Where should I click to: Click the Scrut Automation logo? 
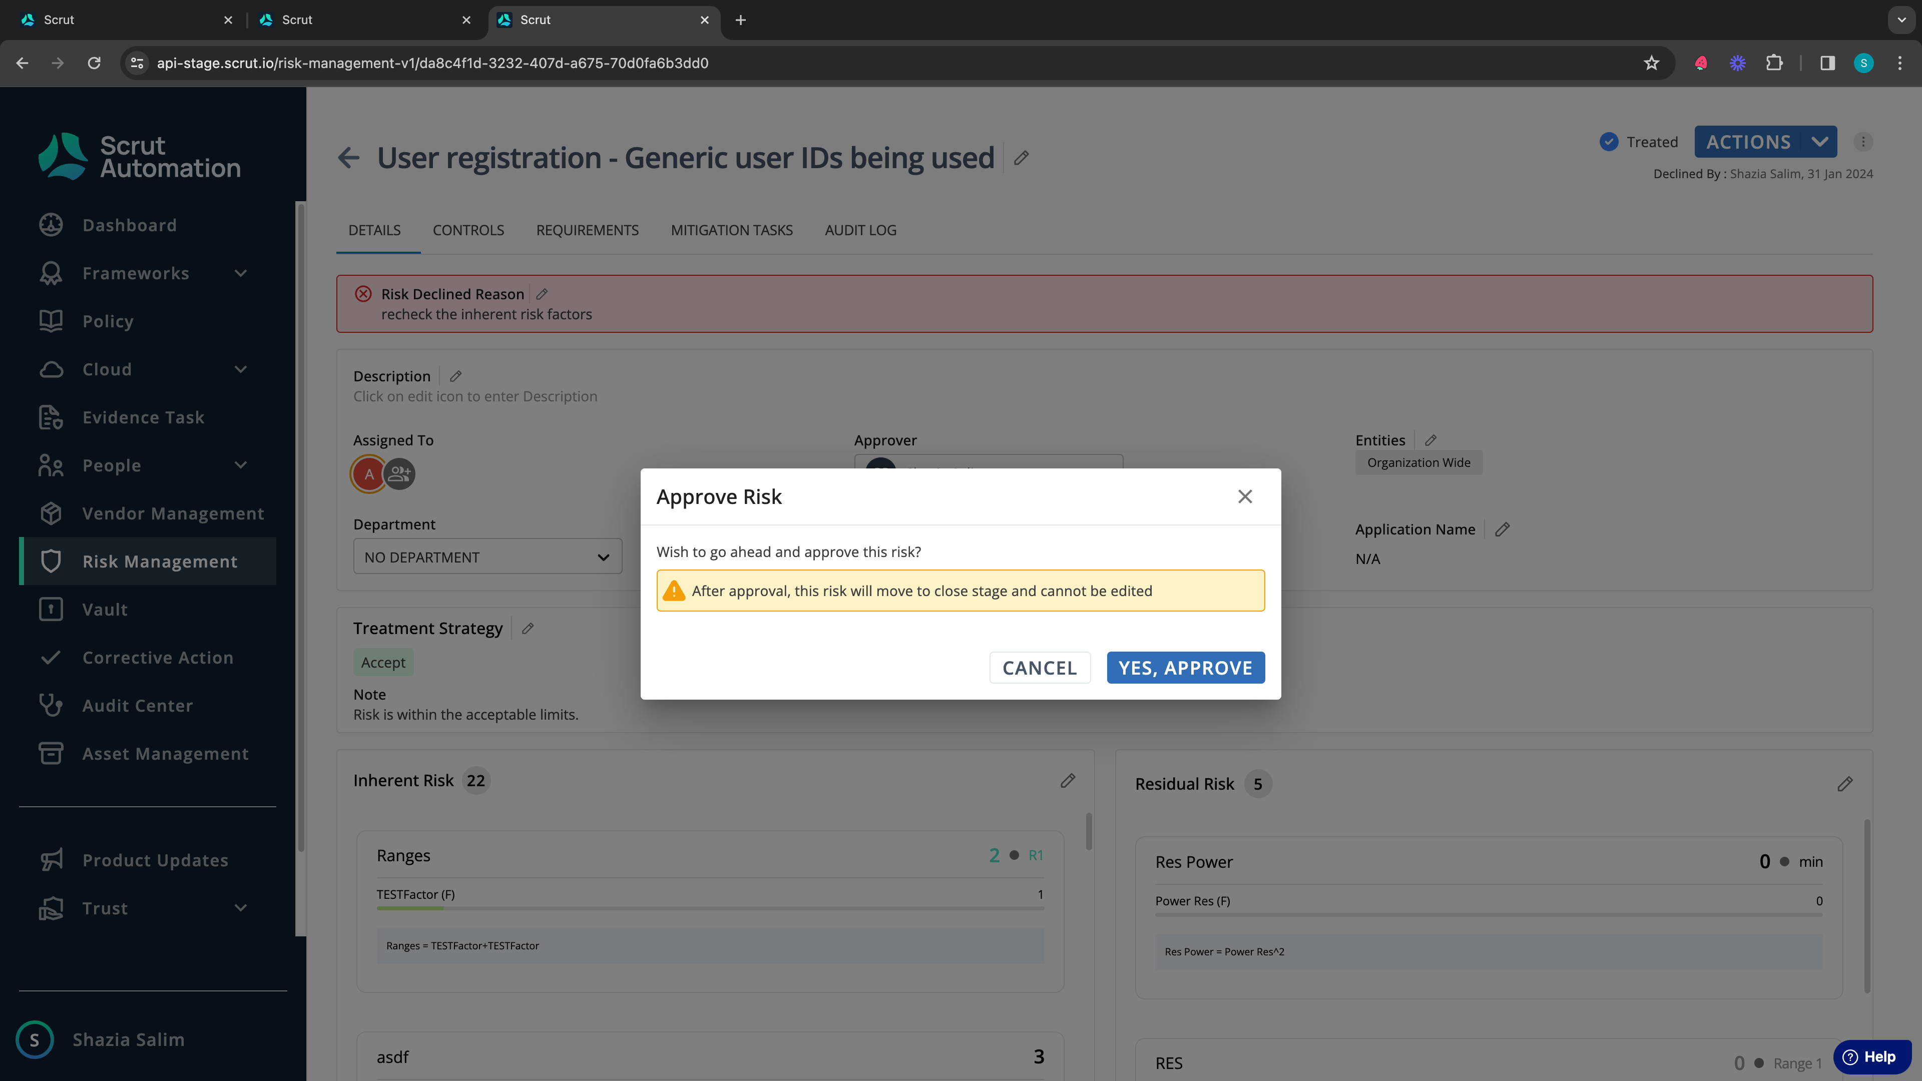click(x=140, y=157)
